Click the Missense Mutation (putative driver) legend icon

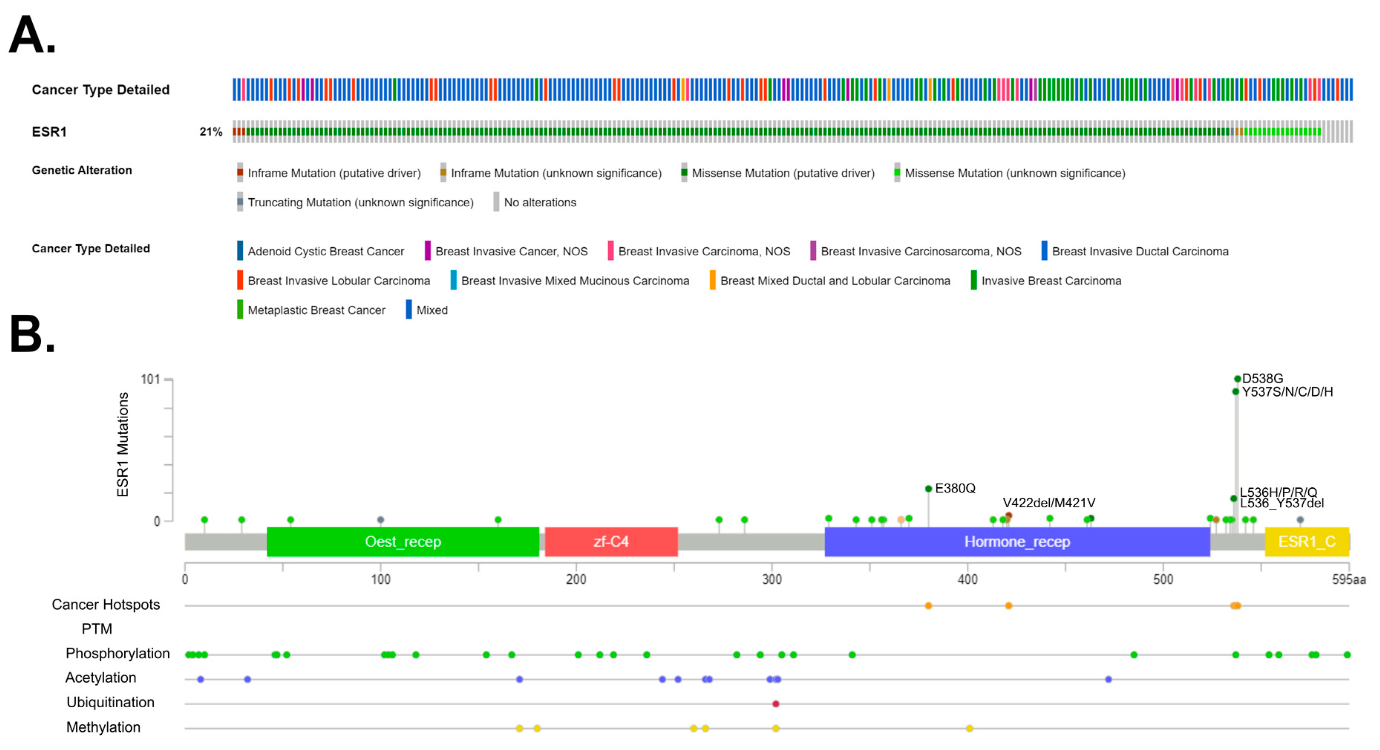[x=684, y=173]
